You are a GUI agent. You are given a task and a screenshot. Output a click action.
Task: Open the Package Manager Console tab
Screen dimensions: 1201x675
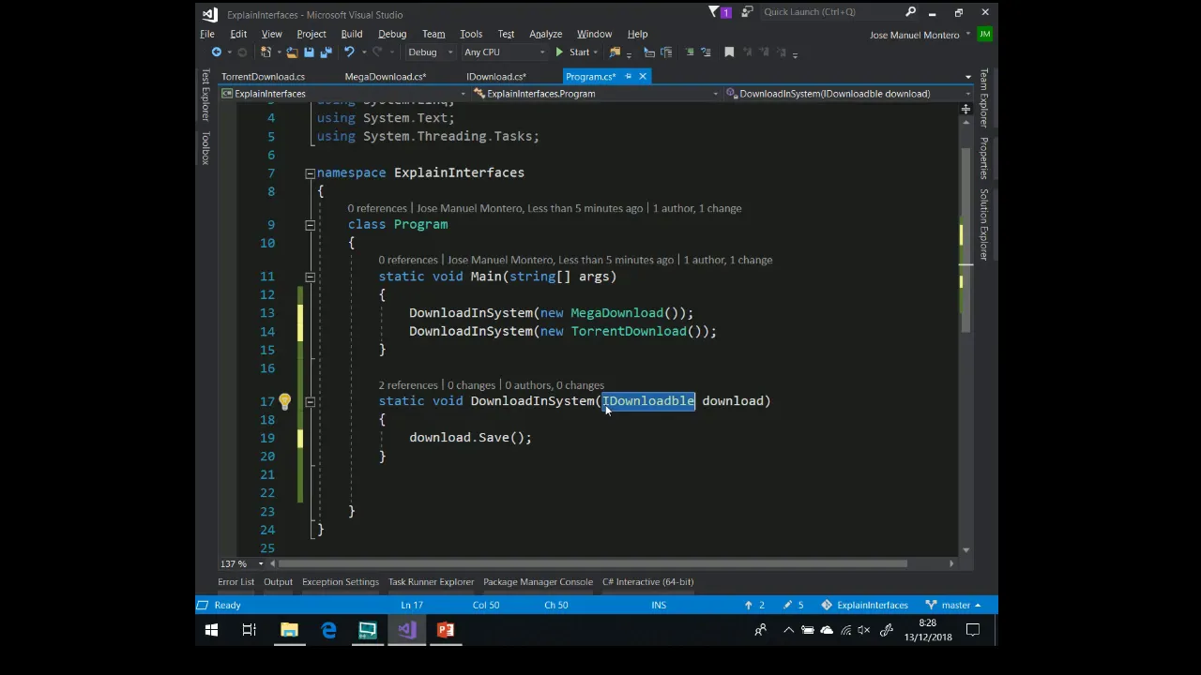coord(538,581)
